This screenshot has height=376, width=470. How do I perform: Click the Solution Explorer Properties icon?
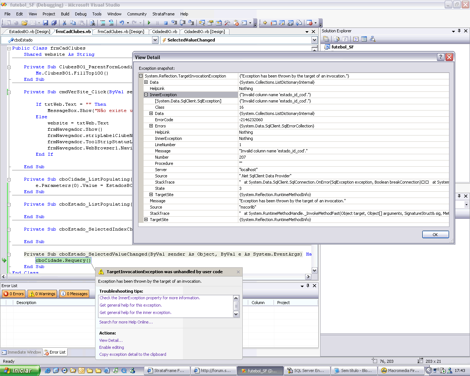[x=326, y=39]
